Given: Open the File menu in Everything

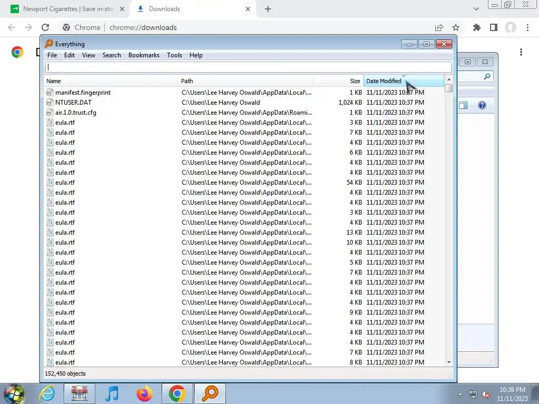Looking at the screenshot, I should (x=52, y=55).
